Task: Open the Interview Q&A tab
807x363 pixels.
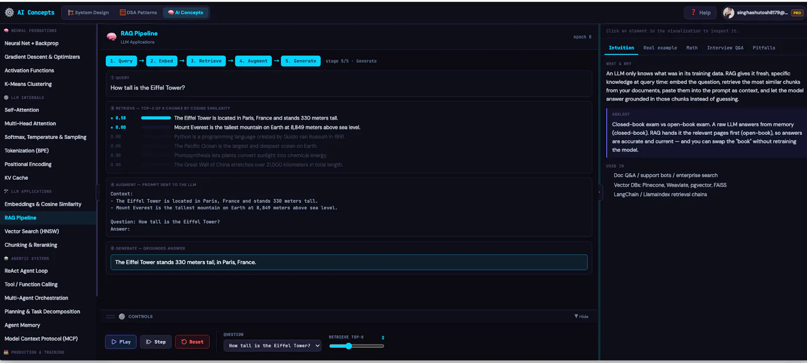Action: point(725,48)
